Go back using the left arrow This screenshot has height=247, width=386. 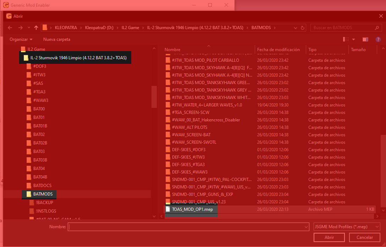10,28
